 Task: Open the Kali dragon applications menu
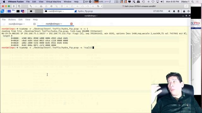tap(3, 11)
